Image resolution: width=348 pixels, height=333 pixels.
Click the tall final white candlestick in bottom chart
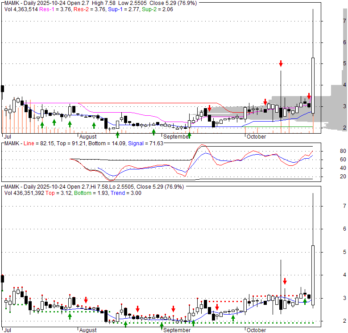click(313, 275)
